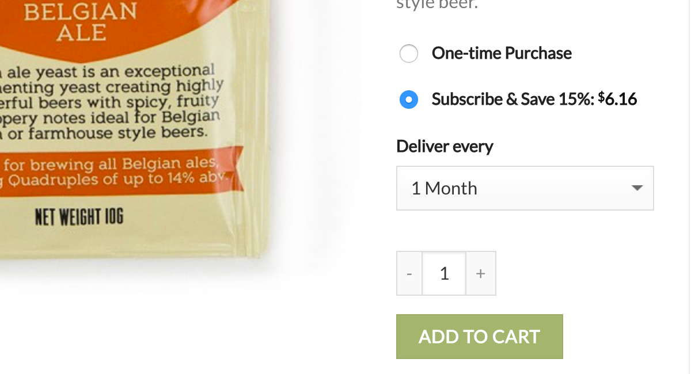The height and width of the screenshot is (374, 691).
Task: Click the NET WEIGHT 10G text on packet
Action: 79,217
